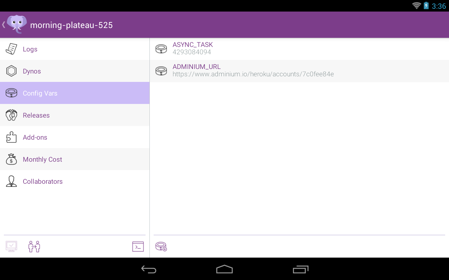Select the Config Vars menu item

point(75,93)
